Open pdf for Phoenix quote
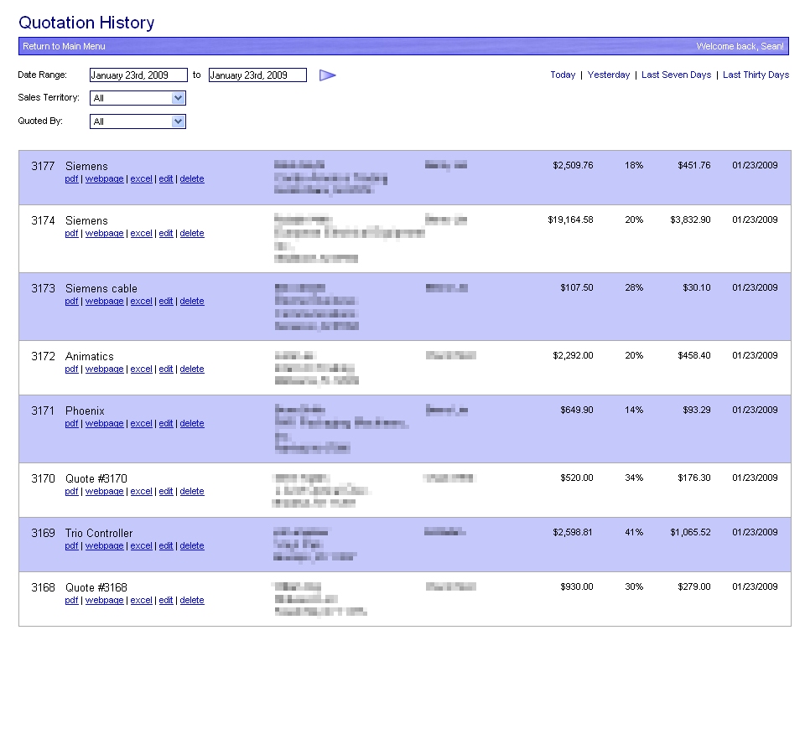The width and height of the screenshot is (805, 754). tap(71, 424)
